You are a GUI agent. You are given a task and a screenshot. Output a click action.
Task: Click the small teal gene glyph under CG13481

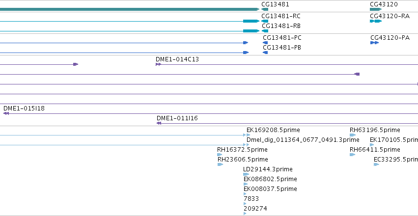click(265, 9)
